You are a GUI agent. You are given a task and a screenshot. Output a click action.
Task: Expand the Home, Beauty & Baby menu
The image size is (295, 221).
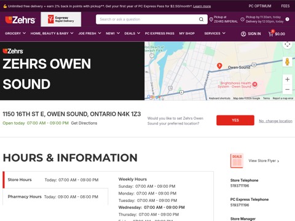52,33
